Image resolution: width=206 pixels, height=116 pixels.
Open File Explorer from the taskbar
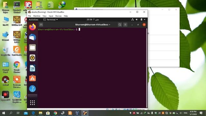coord(41,113)
